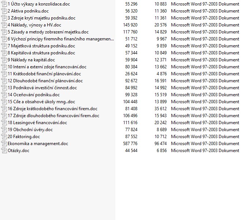Select the name 4 Náklady, výnosy a HV.doc

(34, 25)
